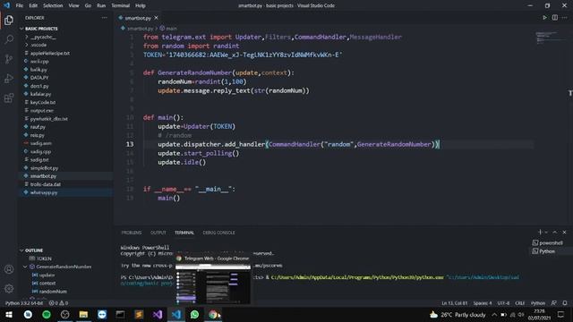Open Explorer panel ellipsis menu
The image size is (573, 322).
point(105,18)
